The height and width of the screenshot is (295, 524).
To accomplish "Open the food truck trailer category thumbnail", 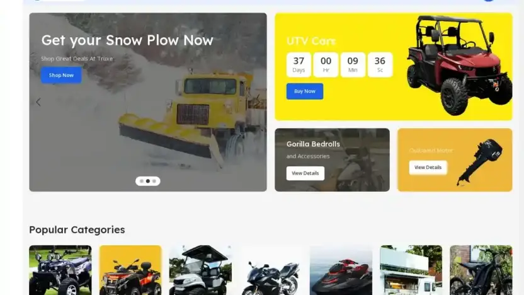I will pyautogui.click(x=411, y=270).
